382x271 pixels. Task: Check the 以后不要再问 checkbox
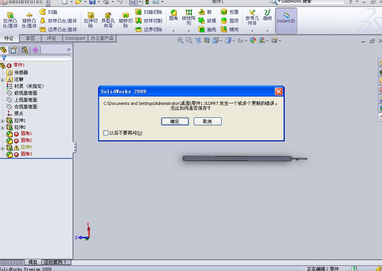[106, 133]
